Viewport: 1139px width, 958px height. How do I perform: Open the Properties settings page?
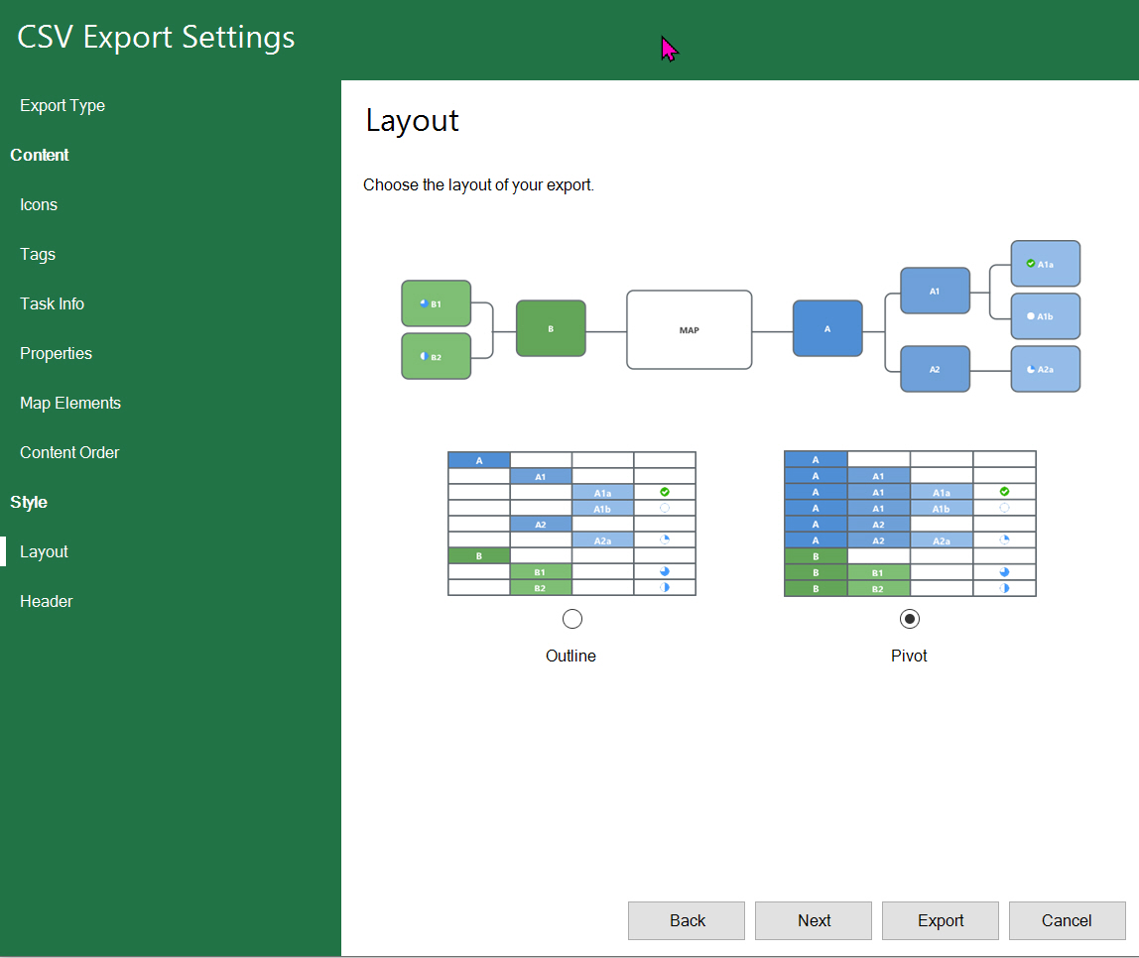[x=56, y=353]
